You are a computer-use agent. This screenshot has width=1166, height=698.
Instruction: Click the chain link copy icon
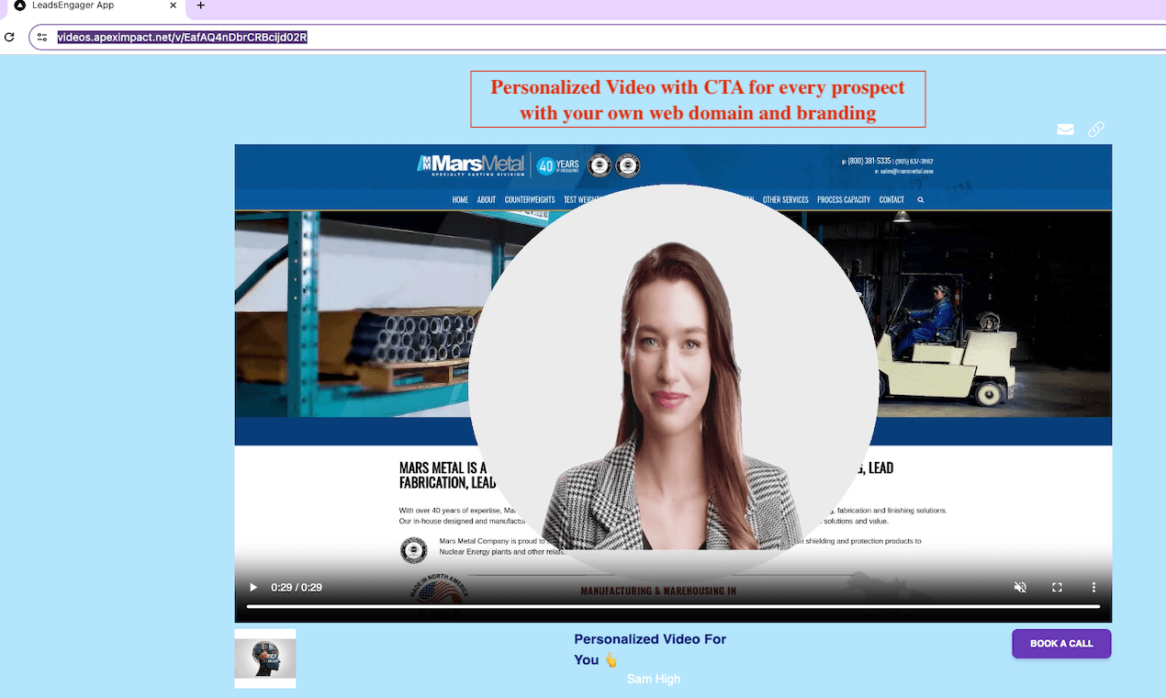pos(1096,129)
